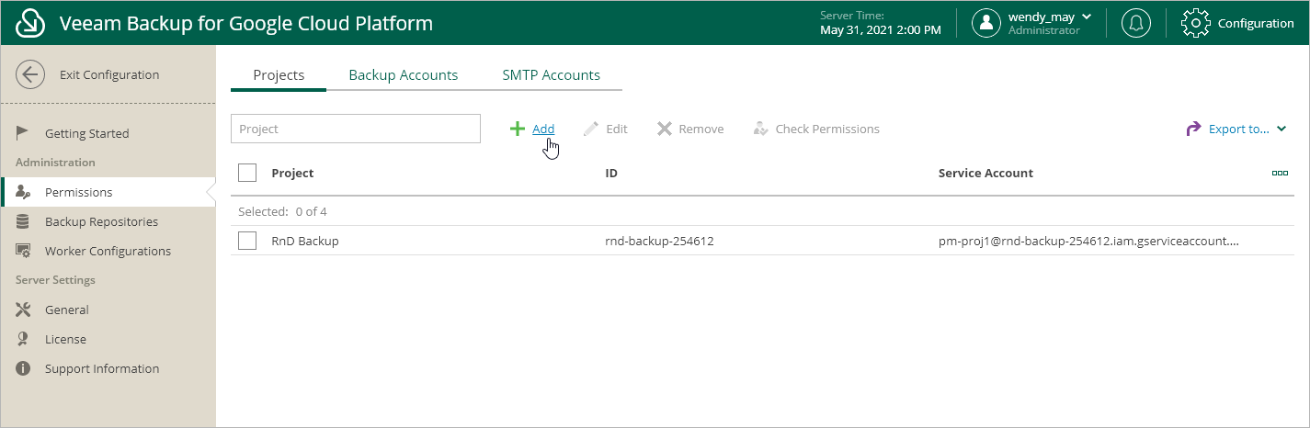
Task: Click the Getting Started flag icon
Action: [24, 133]
